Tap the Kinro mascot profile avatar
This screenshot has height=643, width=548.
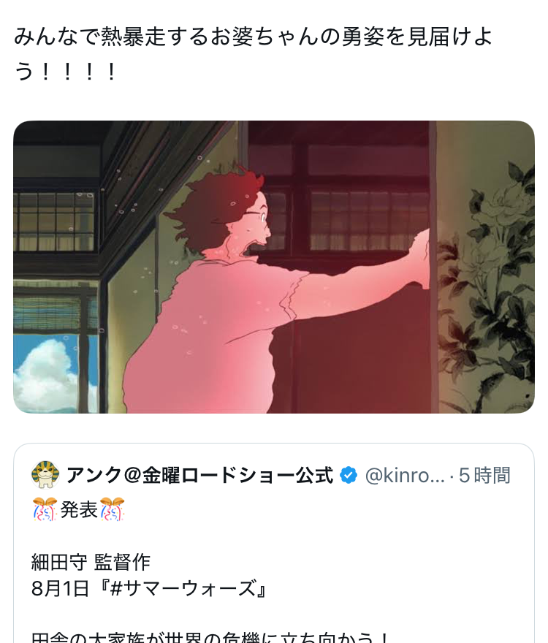(45, 474)
